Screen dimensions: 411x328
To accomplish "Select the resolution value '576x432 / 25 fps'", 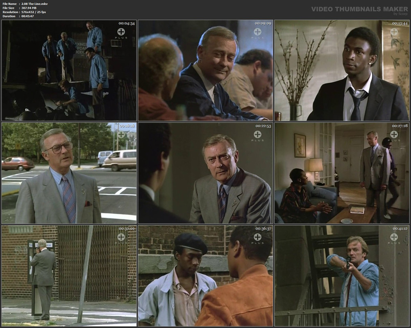I will point(34,12).
